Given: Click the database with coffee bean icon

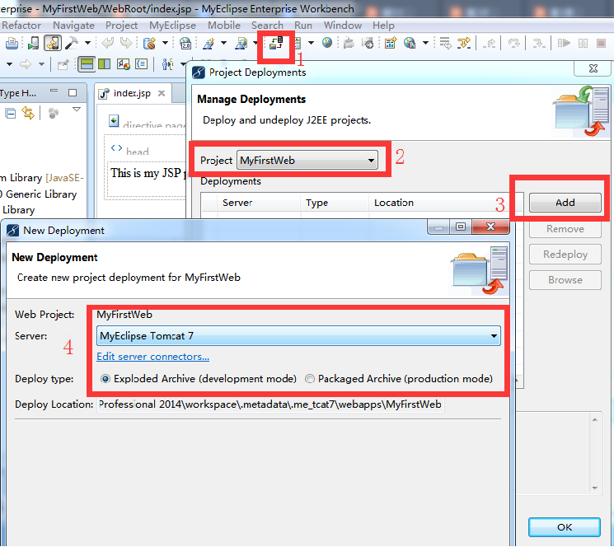Looking at the screenshot, I should click(x=149, y=43).
